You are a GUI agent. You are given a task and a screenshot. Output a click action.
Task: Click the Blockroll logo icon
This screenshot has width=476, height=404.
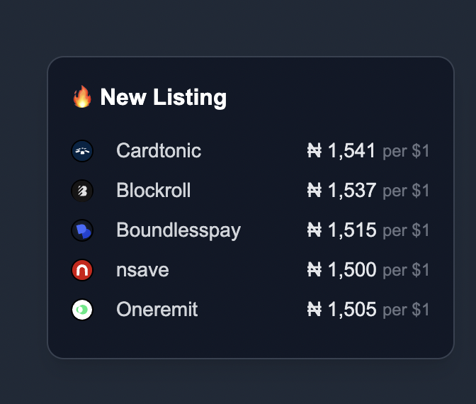82,191
